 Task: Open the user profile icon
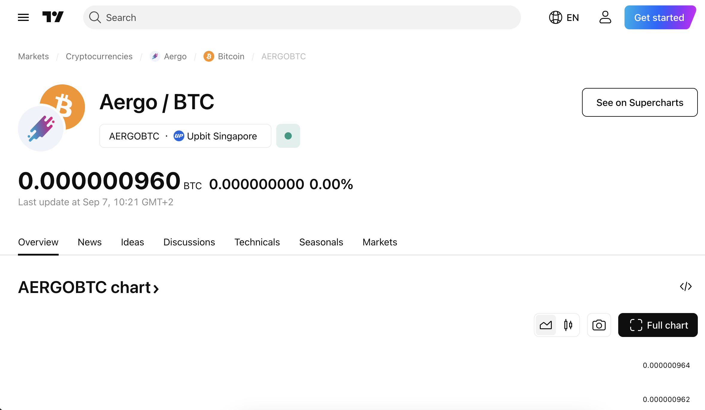click(605, 17)
